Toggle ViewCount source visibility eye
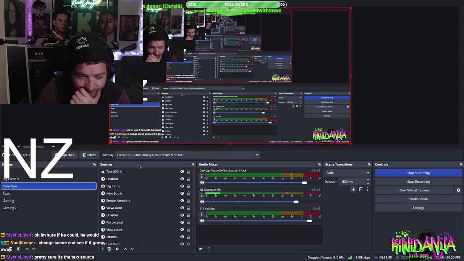 tap(182, 208)
